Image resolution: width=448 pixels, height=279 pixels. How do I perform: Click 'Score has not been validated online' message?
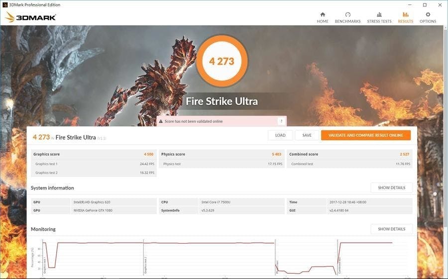click(x=194, y=121)
